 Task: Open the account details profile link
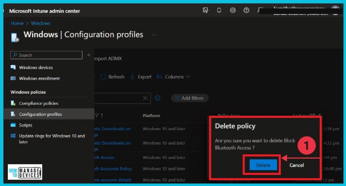coord(113,180)
